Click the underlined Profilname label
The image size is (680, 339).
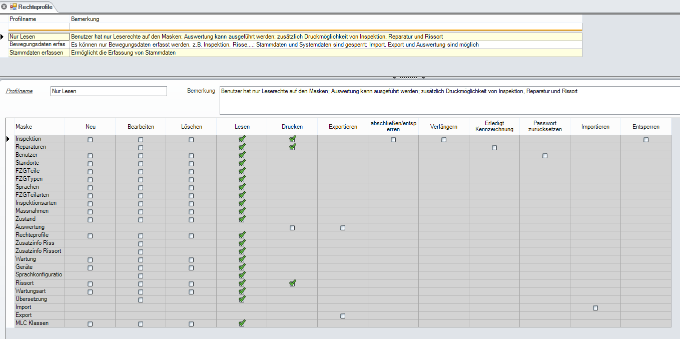click(x=19, y=91)
